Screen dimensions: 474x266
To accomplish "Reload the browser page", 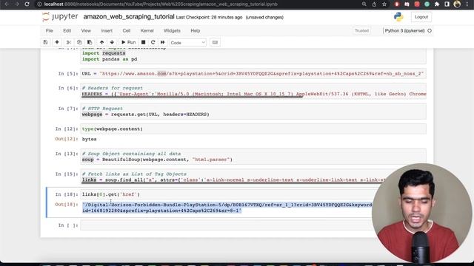I will tap(27, 4).
